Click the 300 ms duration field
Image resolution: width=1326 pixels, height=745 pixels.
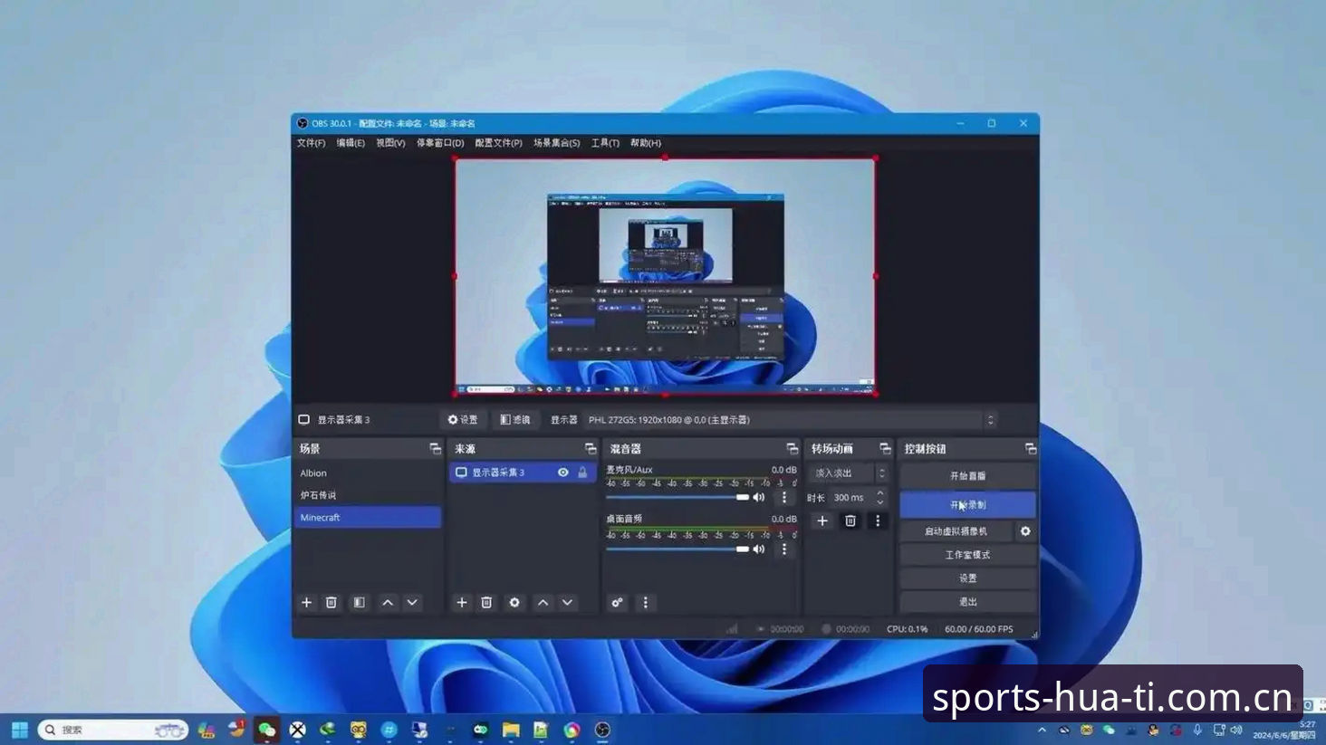pos(850,498)
